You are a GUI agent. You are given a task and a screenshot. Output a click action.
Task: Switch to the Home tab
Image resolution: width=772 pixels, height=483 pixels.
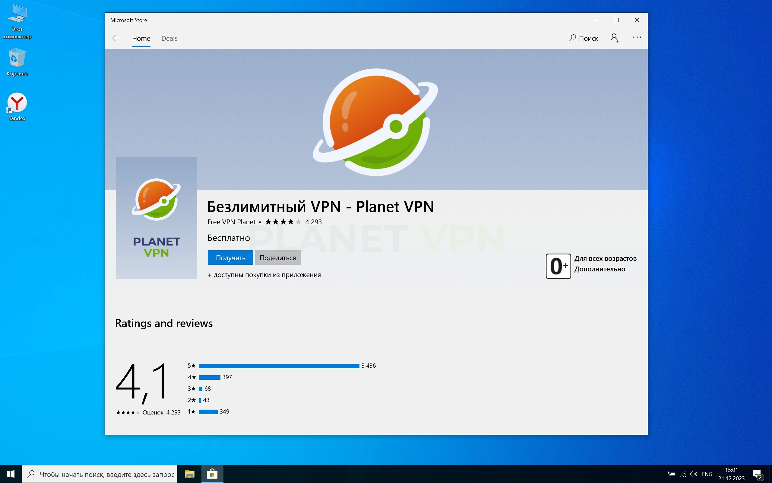coord(141,38)
